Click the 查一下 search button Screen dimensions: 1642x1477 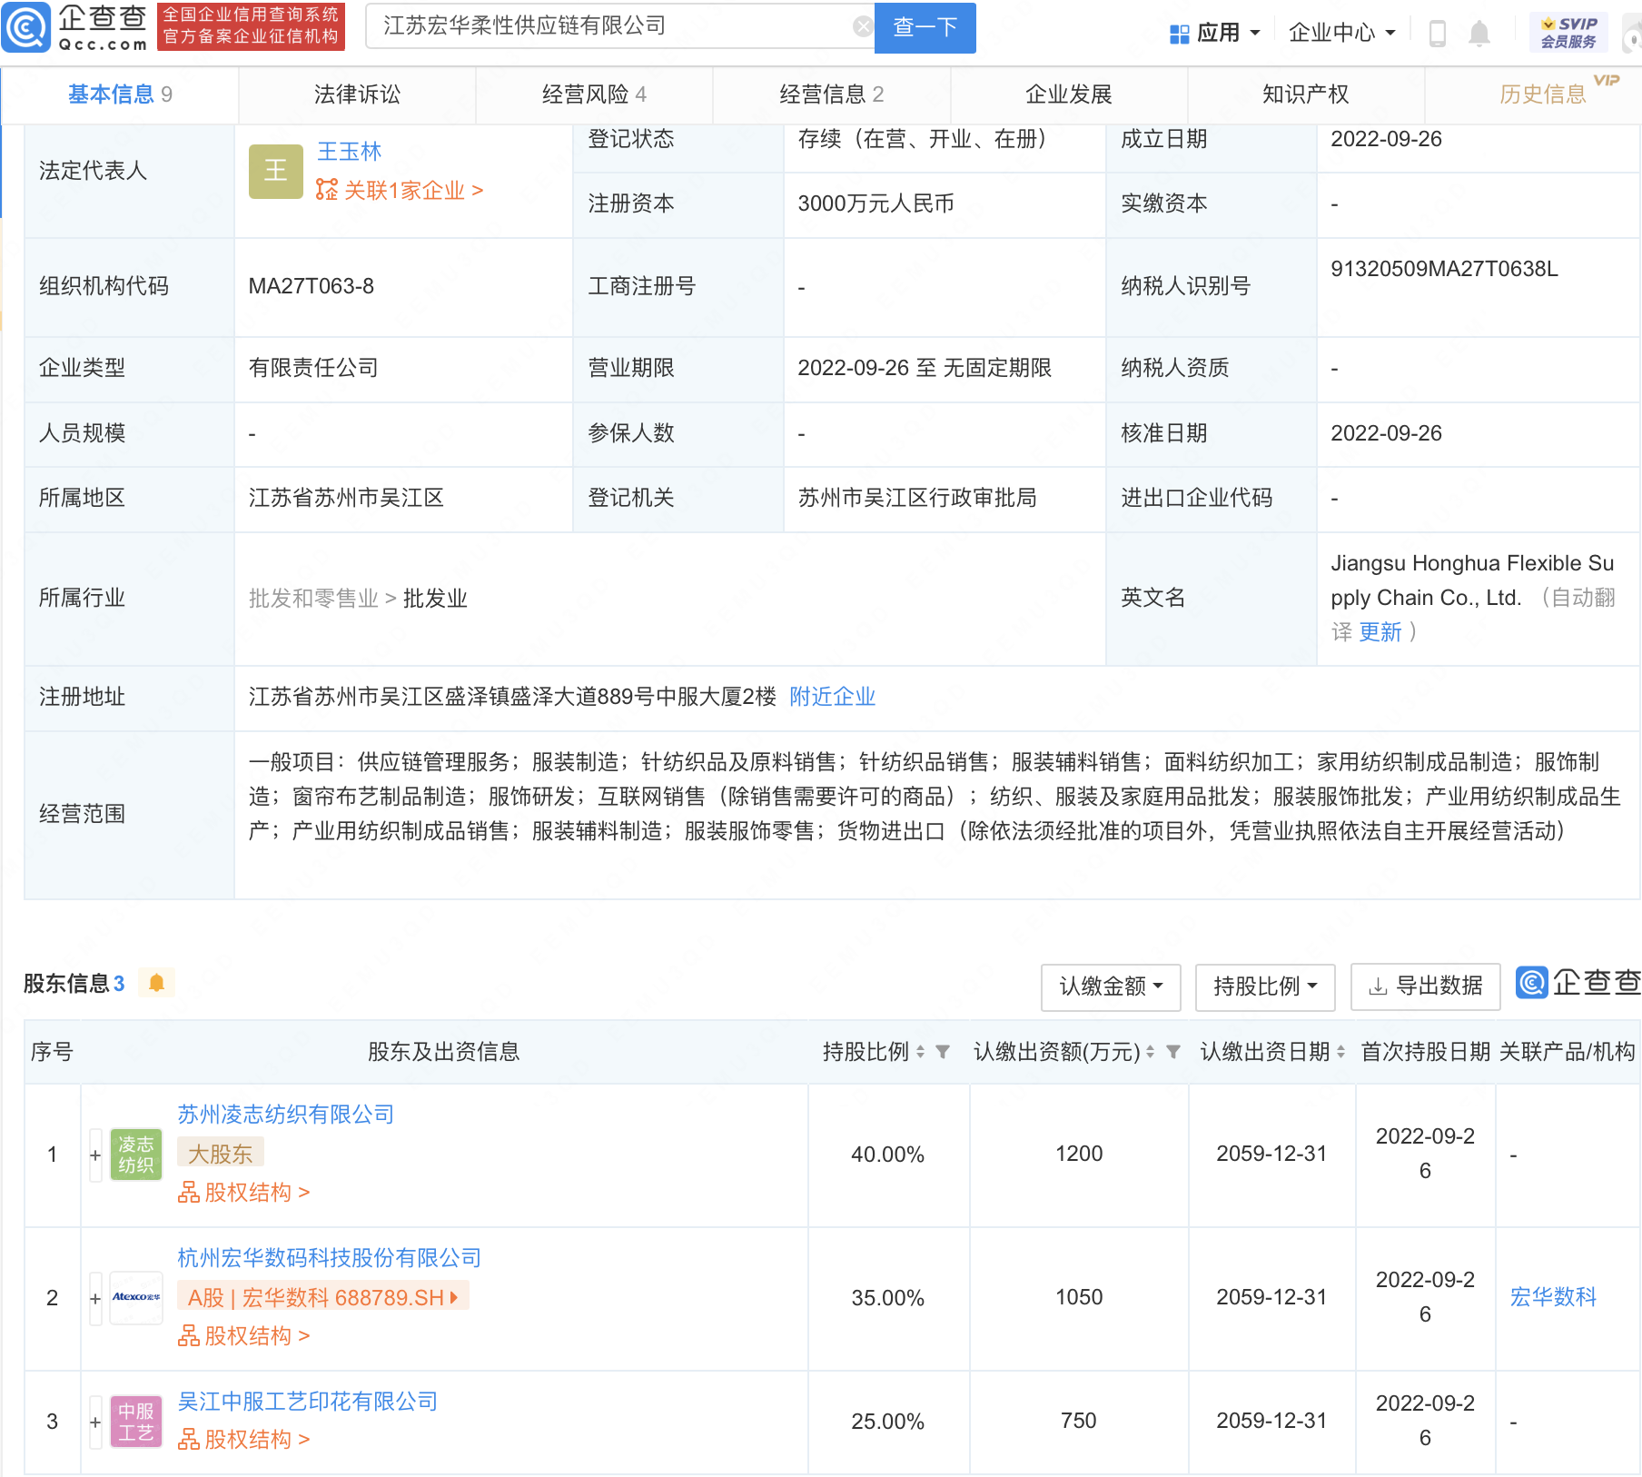[x=925, y=27]
